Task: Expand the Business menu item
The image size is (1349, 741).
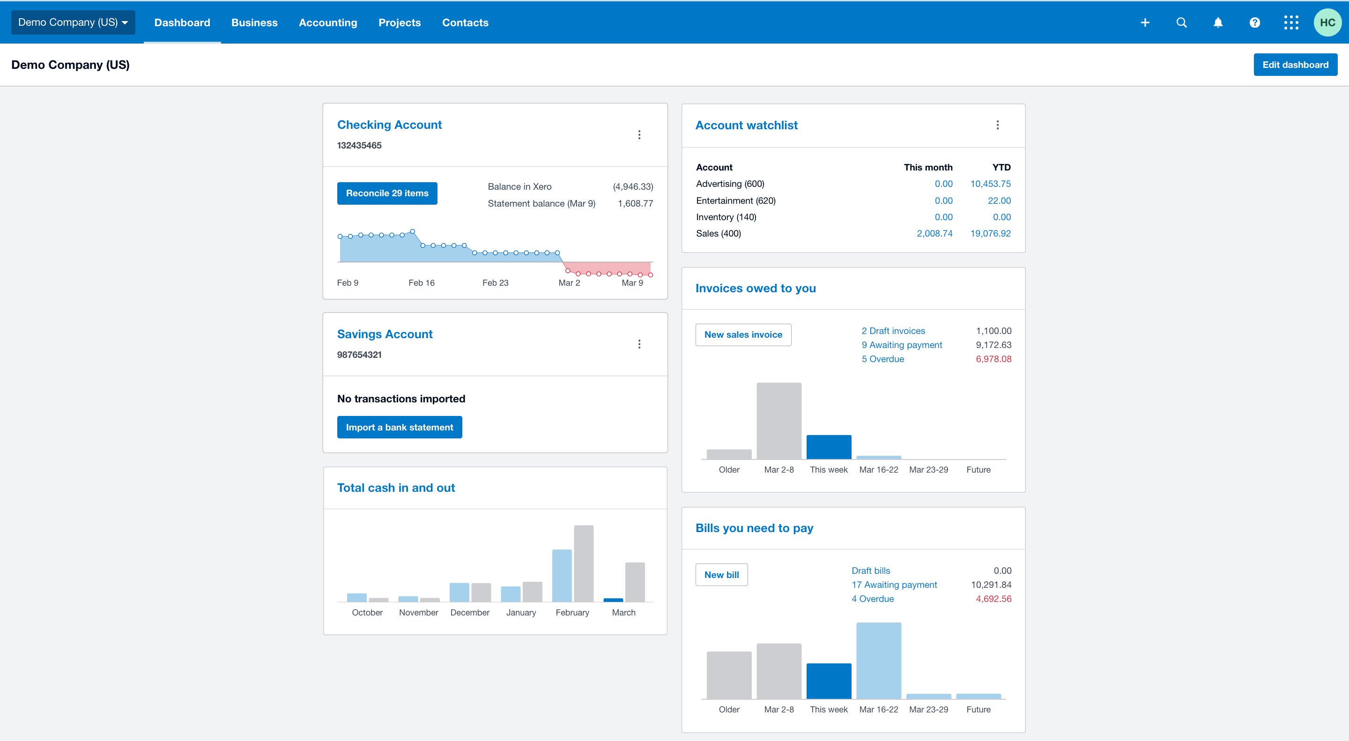Action: pos(253,22)
